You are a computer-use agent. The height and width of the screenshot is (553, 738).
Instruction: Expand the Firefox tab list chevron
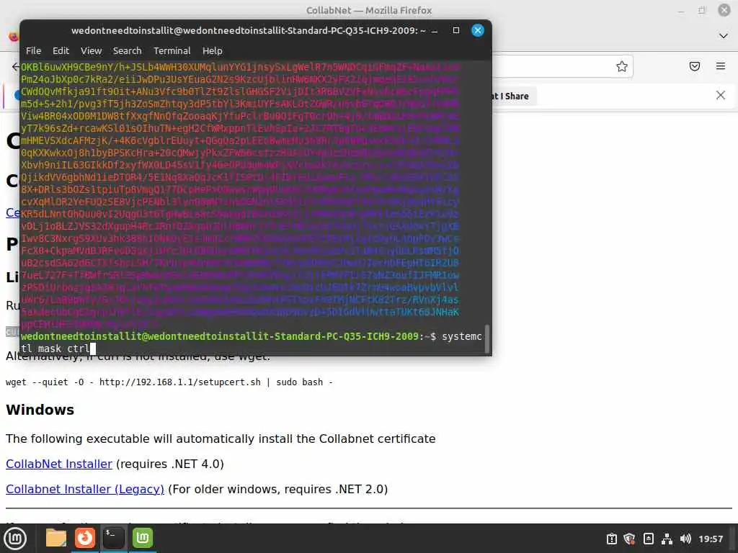point(724,36)
